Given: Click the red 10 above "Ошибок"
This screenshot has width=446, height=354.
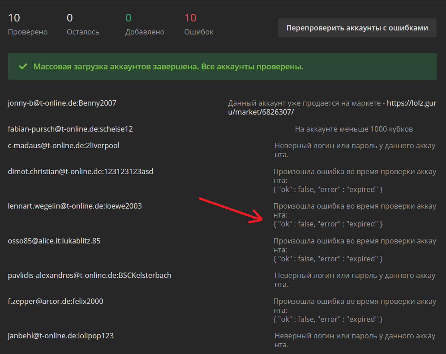Looking at the screenshot, I should point(190,18).
